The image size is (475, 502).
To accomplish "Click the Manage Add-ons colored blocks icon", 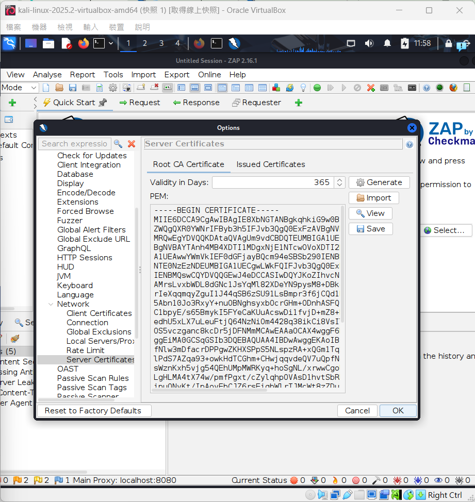I will tap(276, 88).
